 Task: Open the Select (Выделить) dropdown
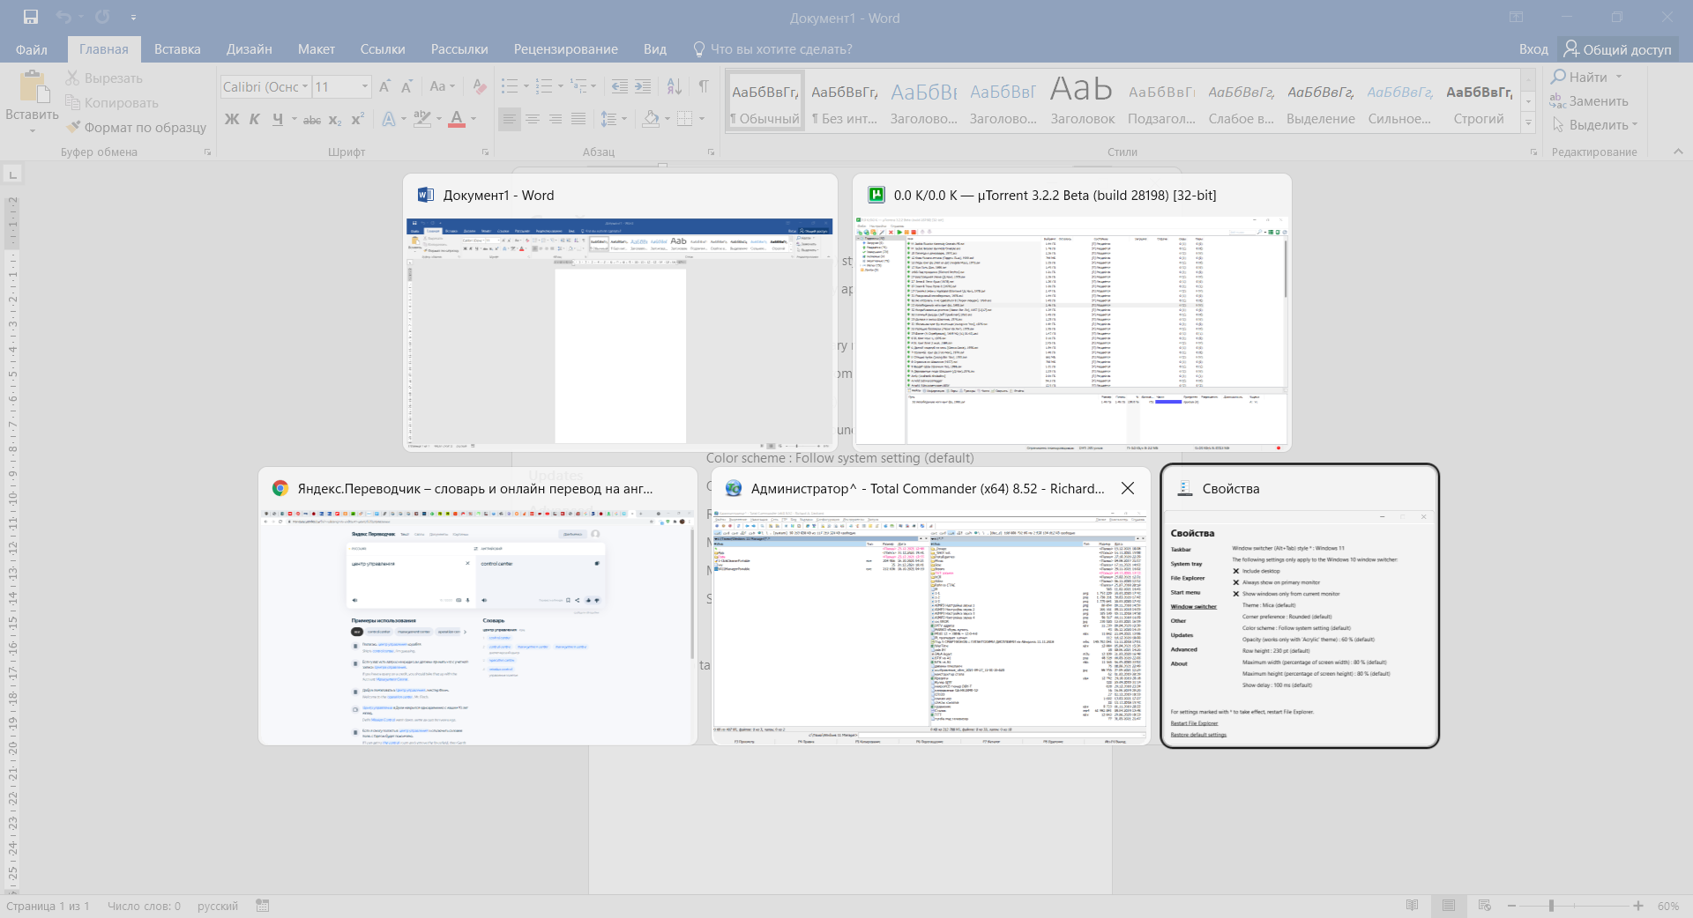pyautogui.click(x=1595, y=125)
